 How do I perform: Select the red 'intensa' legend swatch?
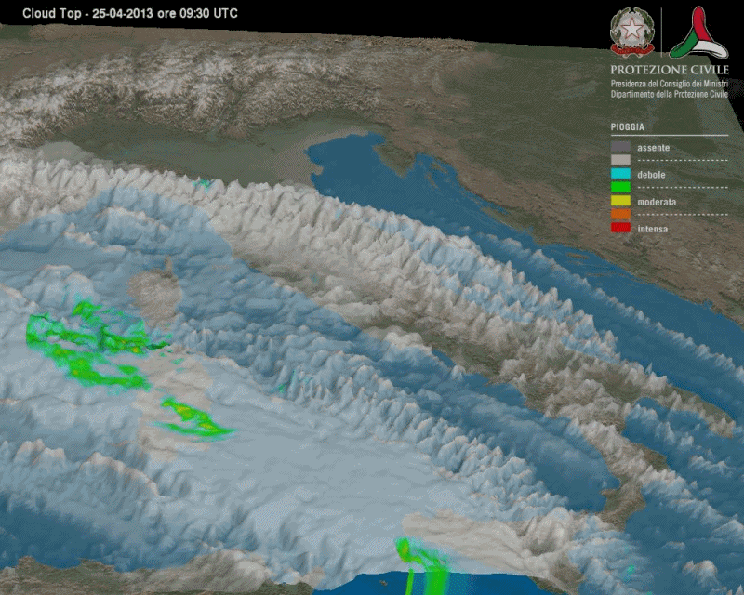(620, 228)
